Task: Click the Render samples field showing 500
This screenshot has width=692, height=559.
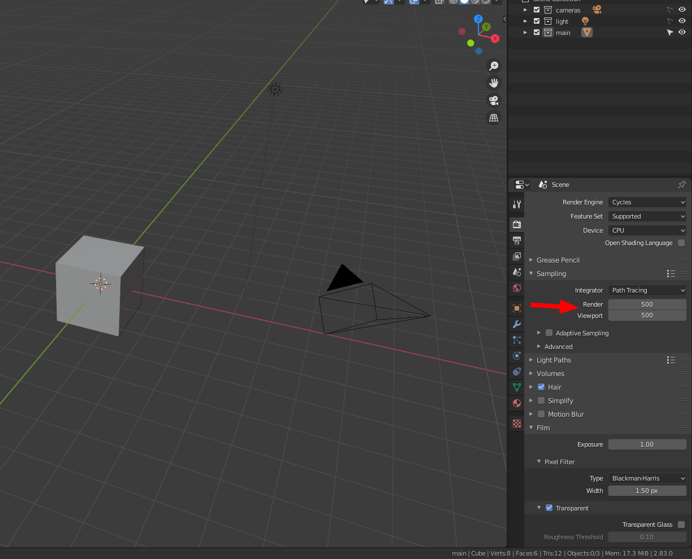Action: coord(647,304)
